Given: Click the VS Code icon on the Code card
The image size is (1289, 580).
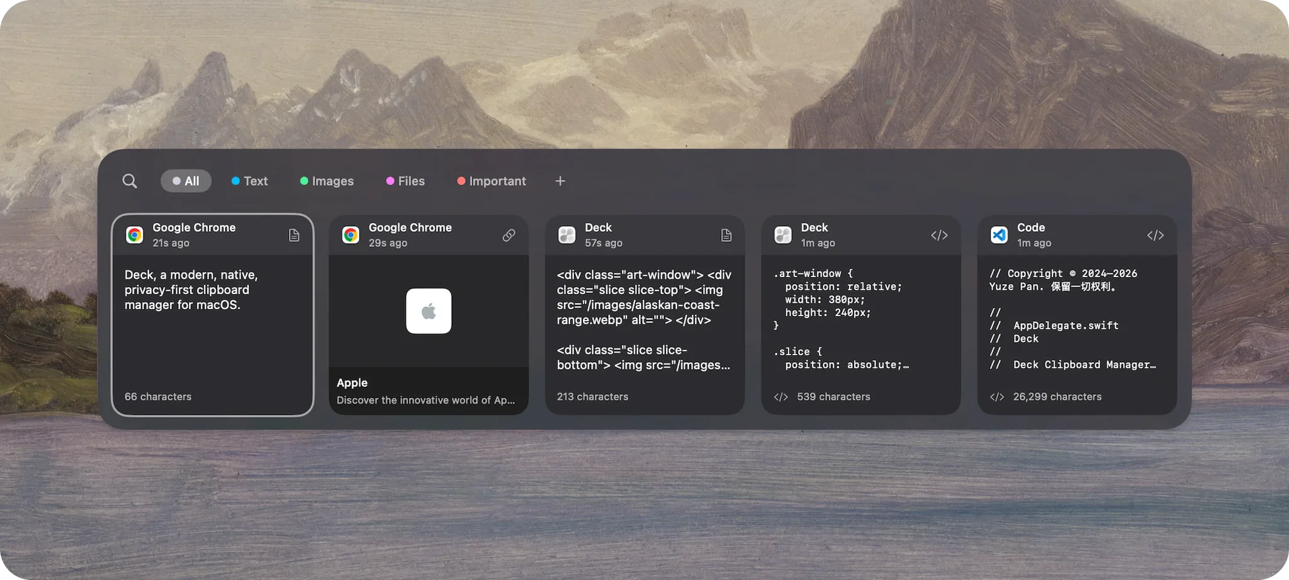Looking at the screenshot, I should [998, 235].
